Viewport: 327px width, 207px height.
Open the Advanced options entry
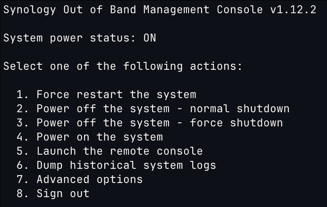click(x=80, y=180)
